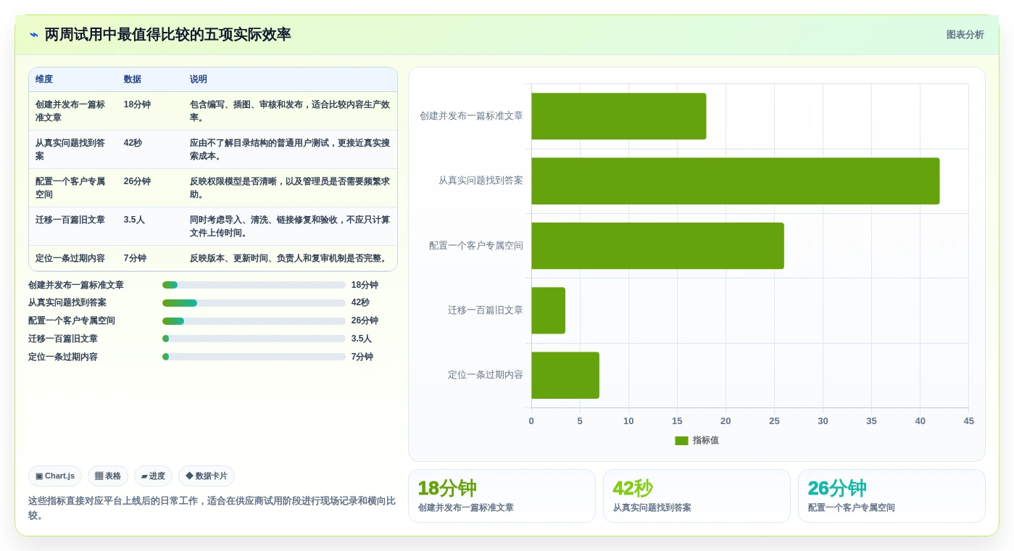The image size is (1014, 551).
Task: Click the page title 两周试用中最值得比较的五项实际效率
Action: click(168, 35)
